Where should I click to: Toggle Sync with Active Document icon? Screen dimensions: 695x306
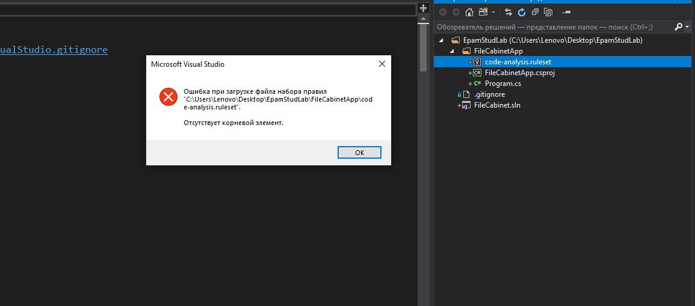(508, 13)
